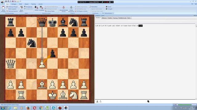Open Chrome from the taskbar

41,108
